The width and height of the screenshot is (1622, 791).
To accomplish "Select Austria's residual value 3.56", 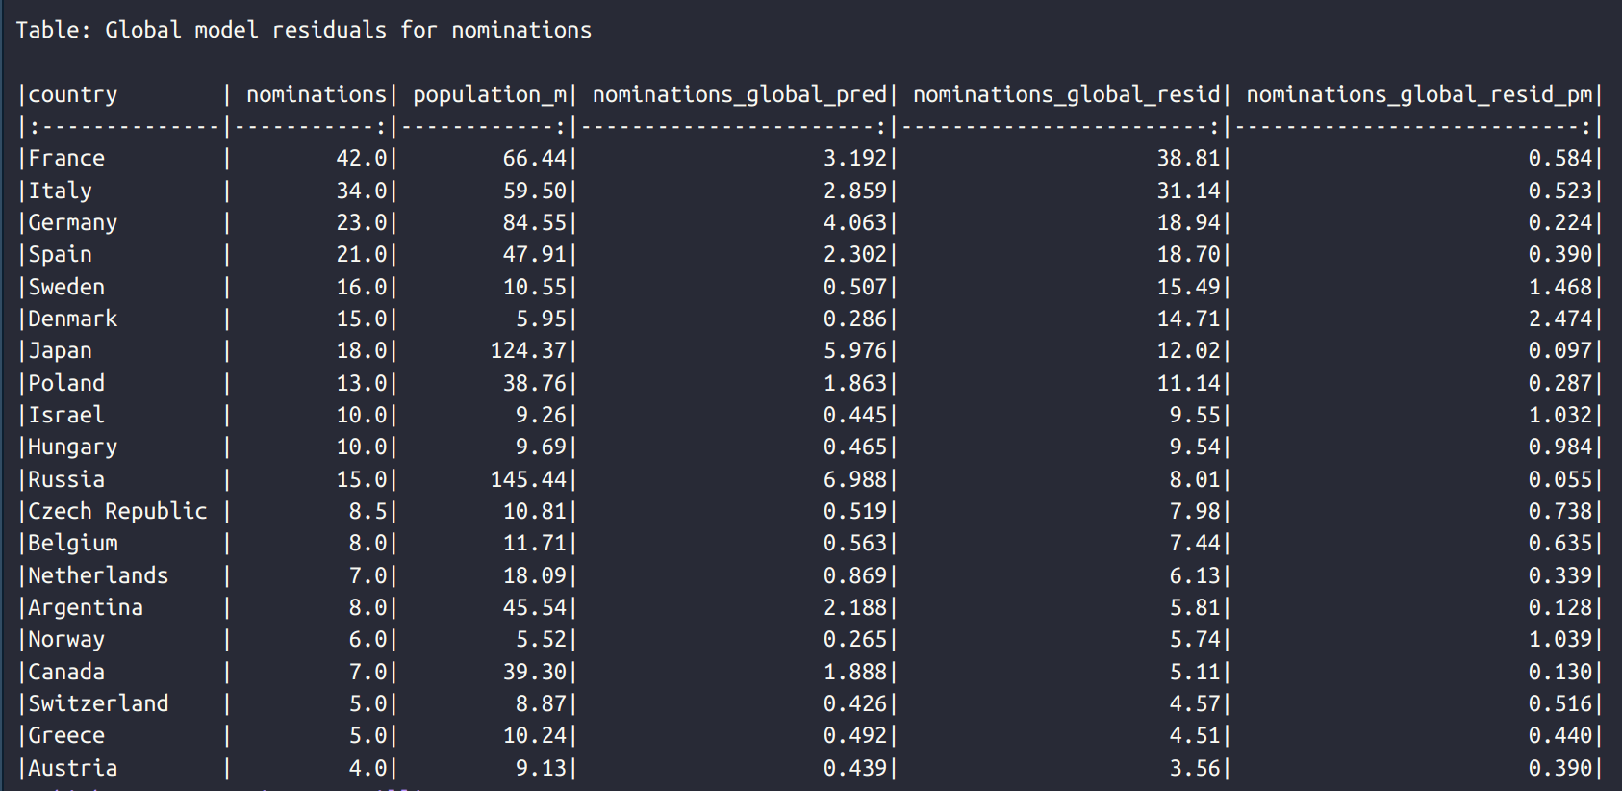I will (1194, 768).
